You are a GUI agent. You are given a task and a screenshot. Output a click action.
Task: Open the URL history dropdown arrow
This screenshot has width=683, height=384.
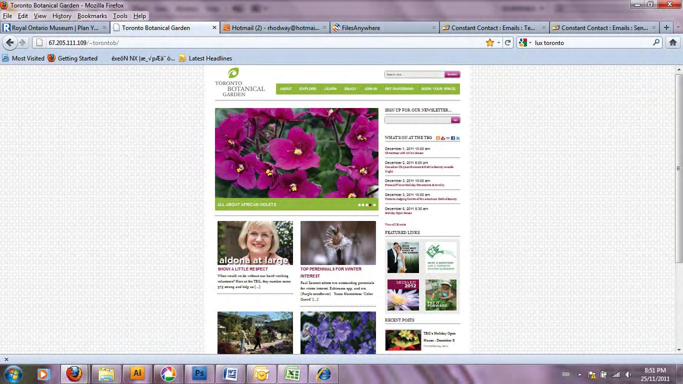[x=499, y=43]
